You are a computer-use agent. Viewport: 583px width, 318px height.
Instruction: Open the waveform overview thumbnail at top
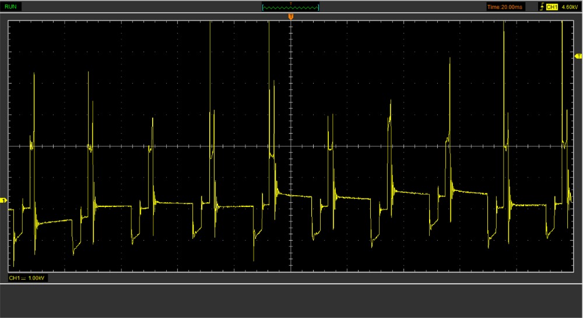291,7
